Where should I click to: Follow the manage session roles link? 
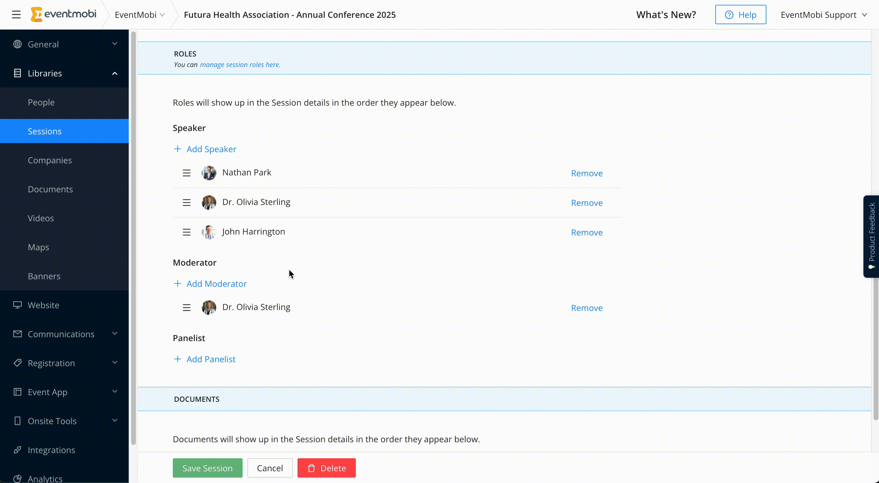pos(240,65)
